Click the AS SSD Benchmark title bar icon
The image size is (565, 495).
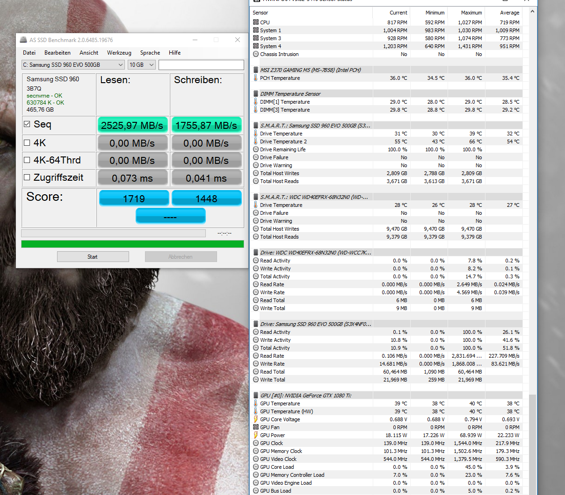pos(23,40)
